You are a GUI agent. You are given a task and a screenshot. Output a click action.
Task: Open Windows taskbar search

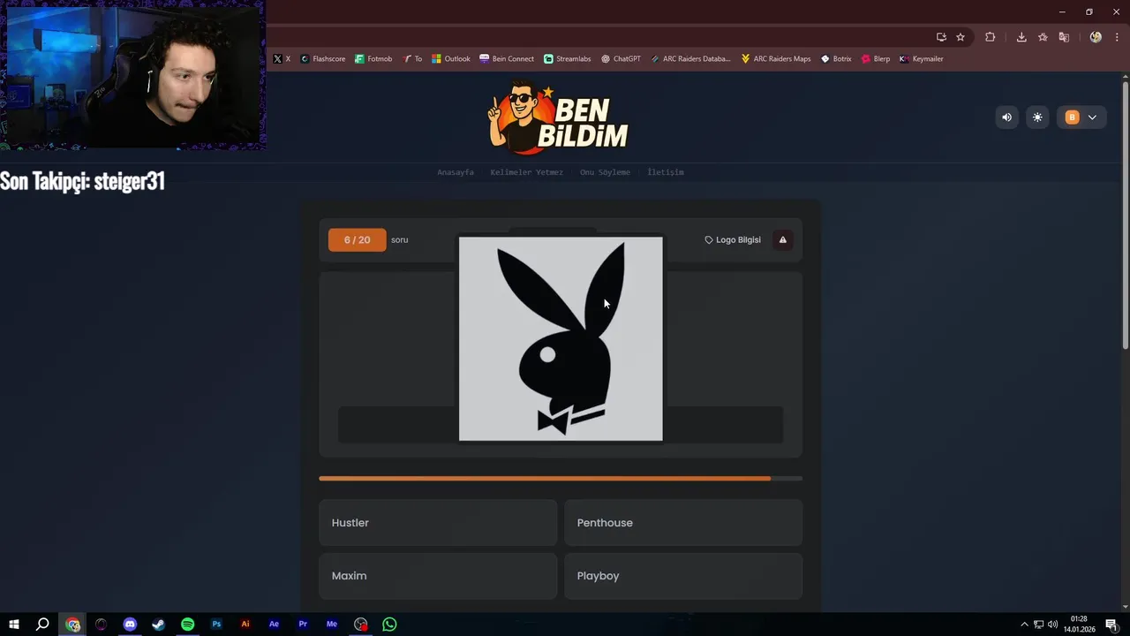[x=42, y=625]
